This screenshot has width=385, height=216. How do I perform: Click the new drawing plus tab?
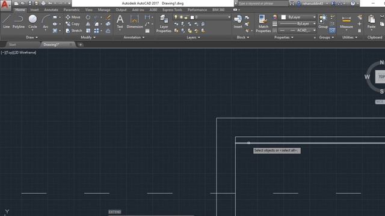[80, 44]
